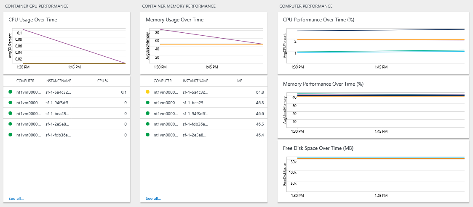The image size is (473, 207).
Task: Click COMPUTER header in the memory table
Action: pos(162,81)
